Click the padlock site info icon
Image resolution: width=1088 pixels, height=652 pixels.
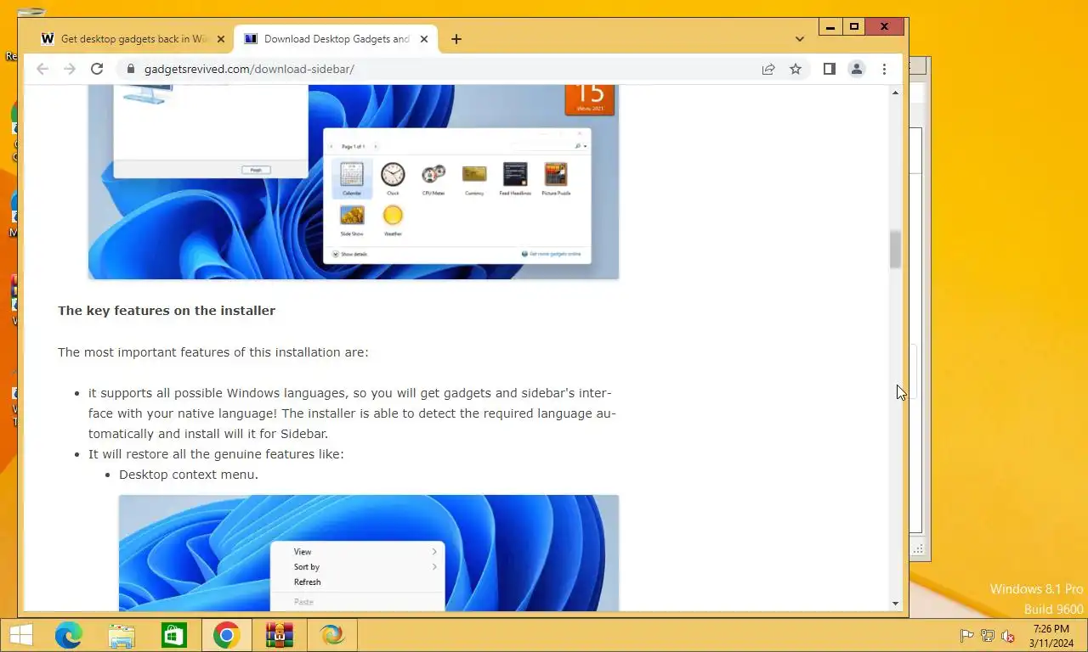(131, 69)
